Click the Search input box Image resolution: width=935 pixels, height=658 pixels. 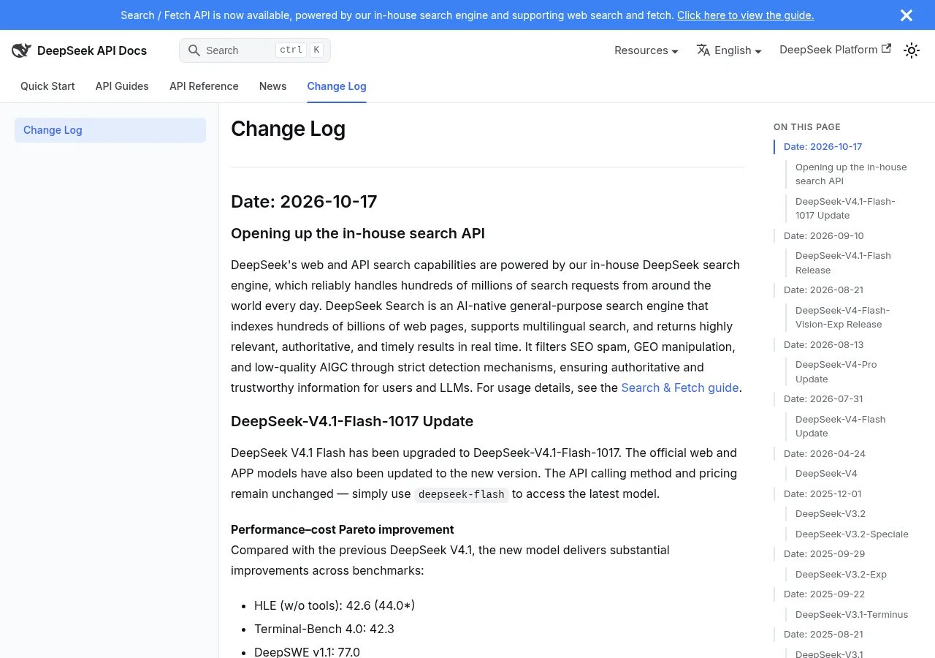tap(255, 50)
